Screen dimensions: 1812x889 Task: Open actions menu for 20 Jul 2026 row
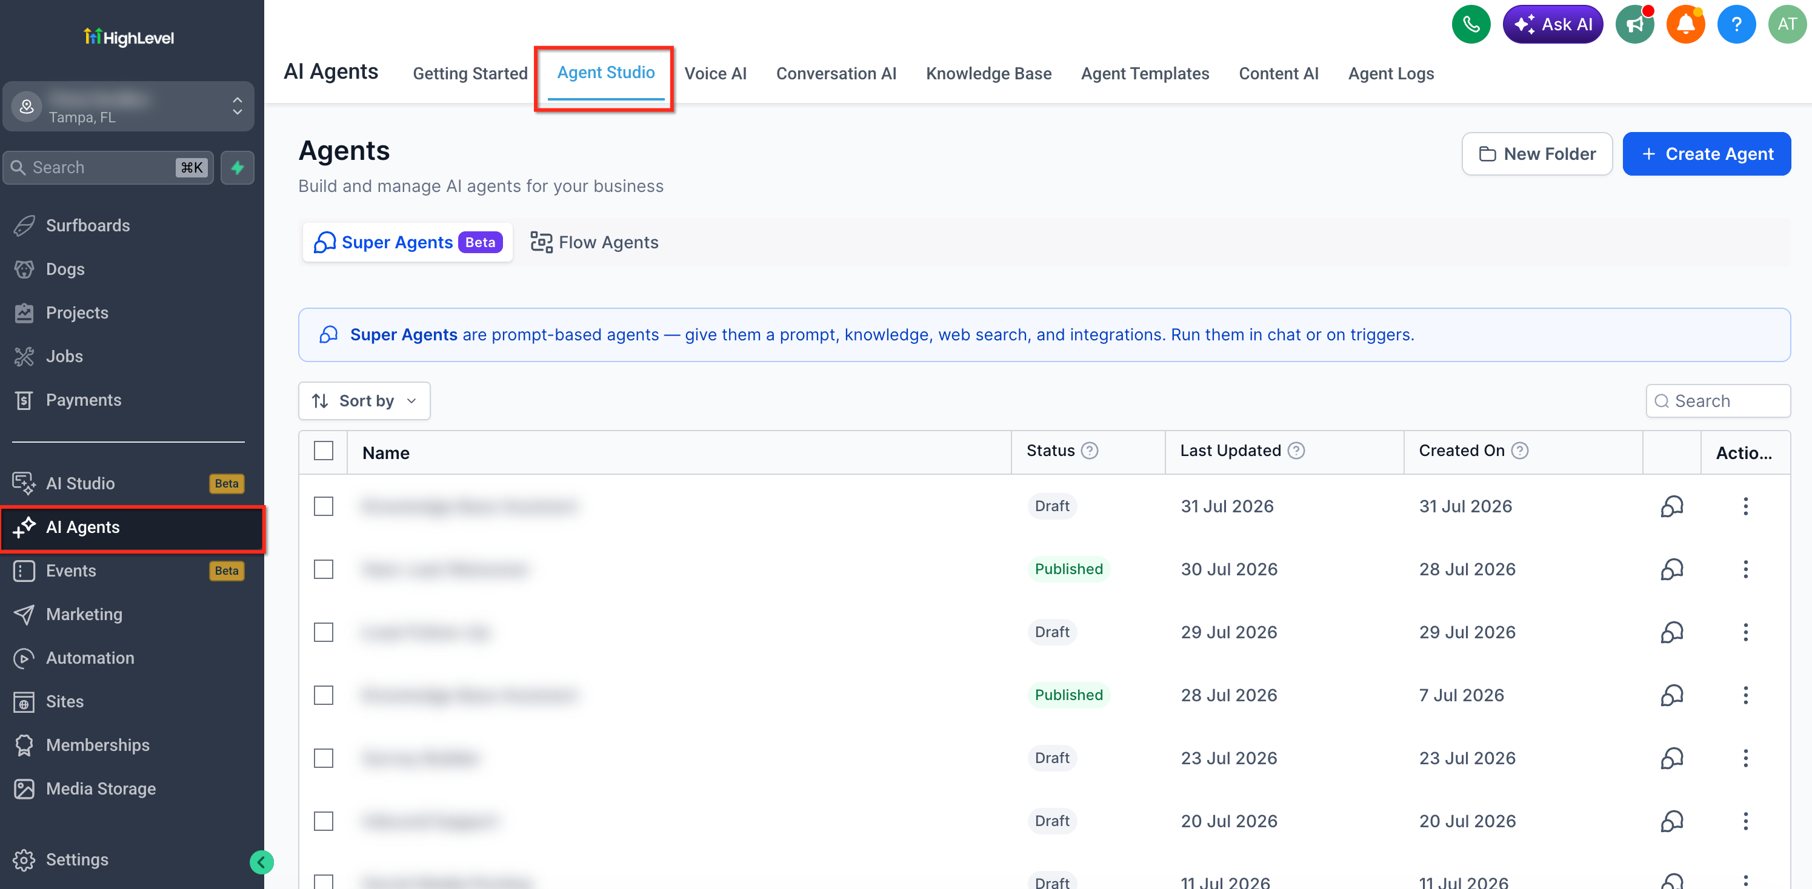(1745, 821)
